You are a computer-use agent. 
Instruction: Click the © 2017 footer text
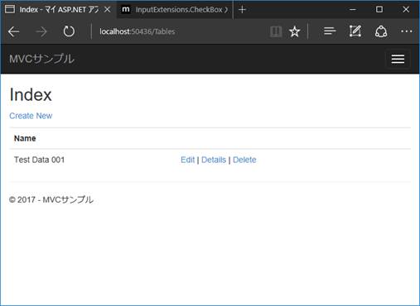tap(51, 199)
